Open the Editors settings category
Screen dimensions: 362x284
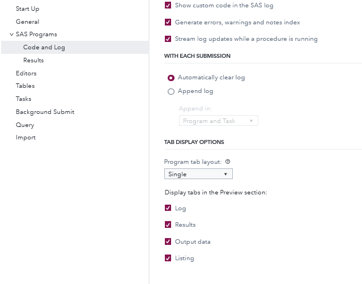(x=26, y=73)
